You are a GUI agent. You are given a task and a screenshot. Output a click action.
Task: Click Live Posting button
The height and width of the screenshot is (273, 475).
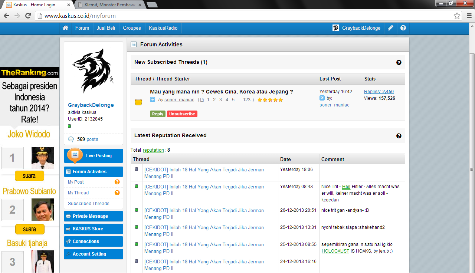[x=94, y=156]
